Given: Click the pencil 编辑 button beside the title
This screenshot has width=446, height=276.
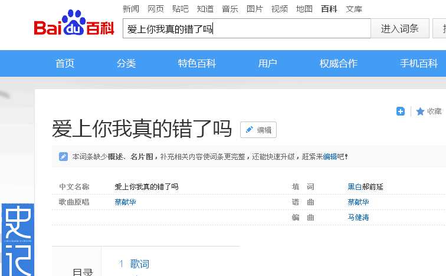Looking at the screenshot, I should (x=258, y=130).
